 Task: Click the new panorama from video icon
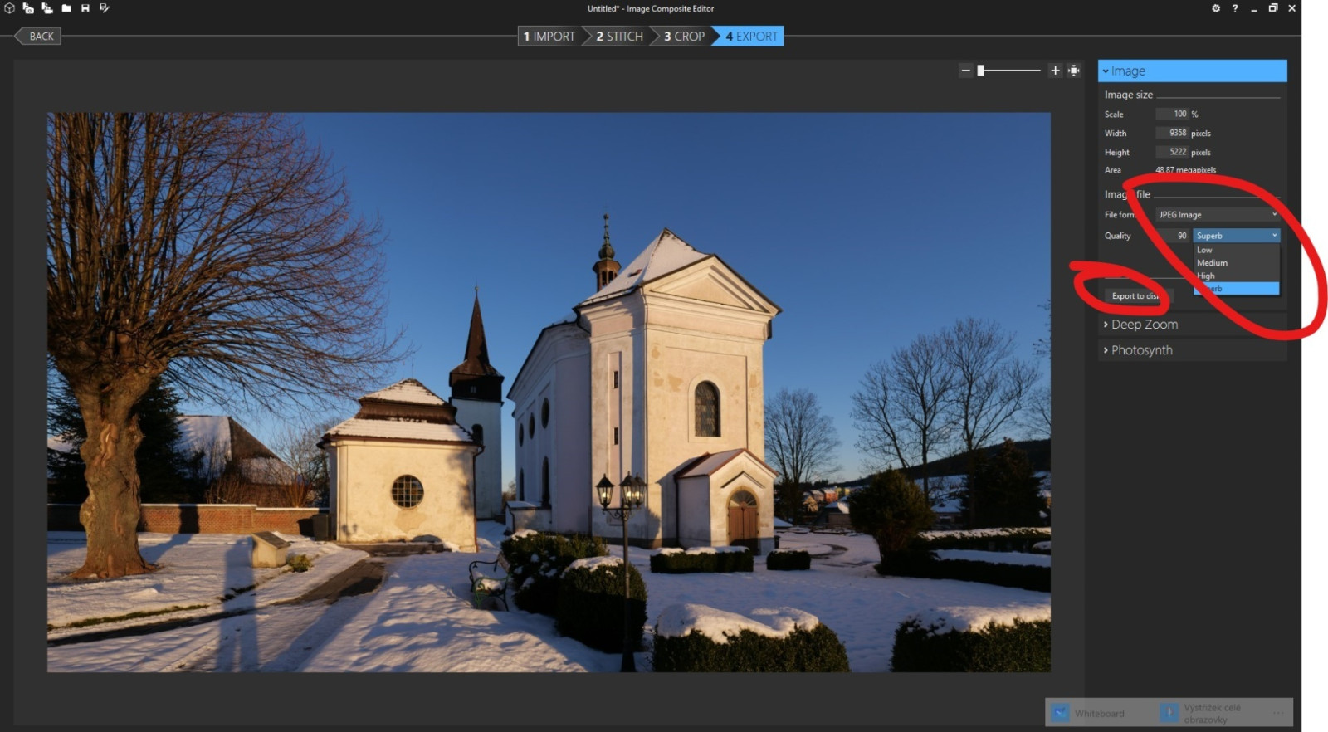[x=47, y=8]
